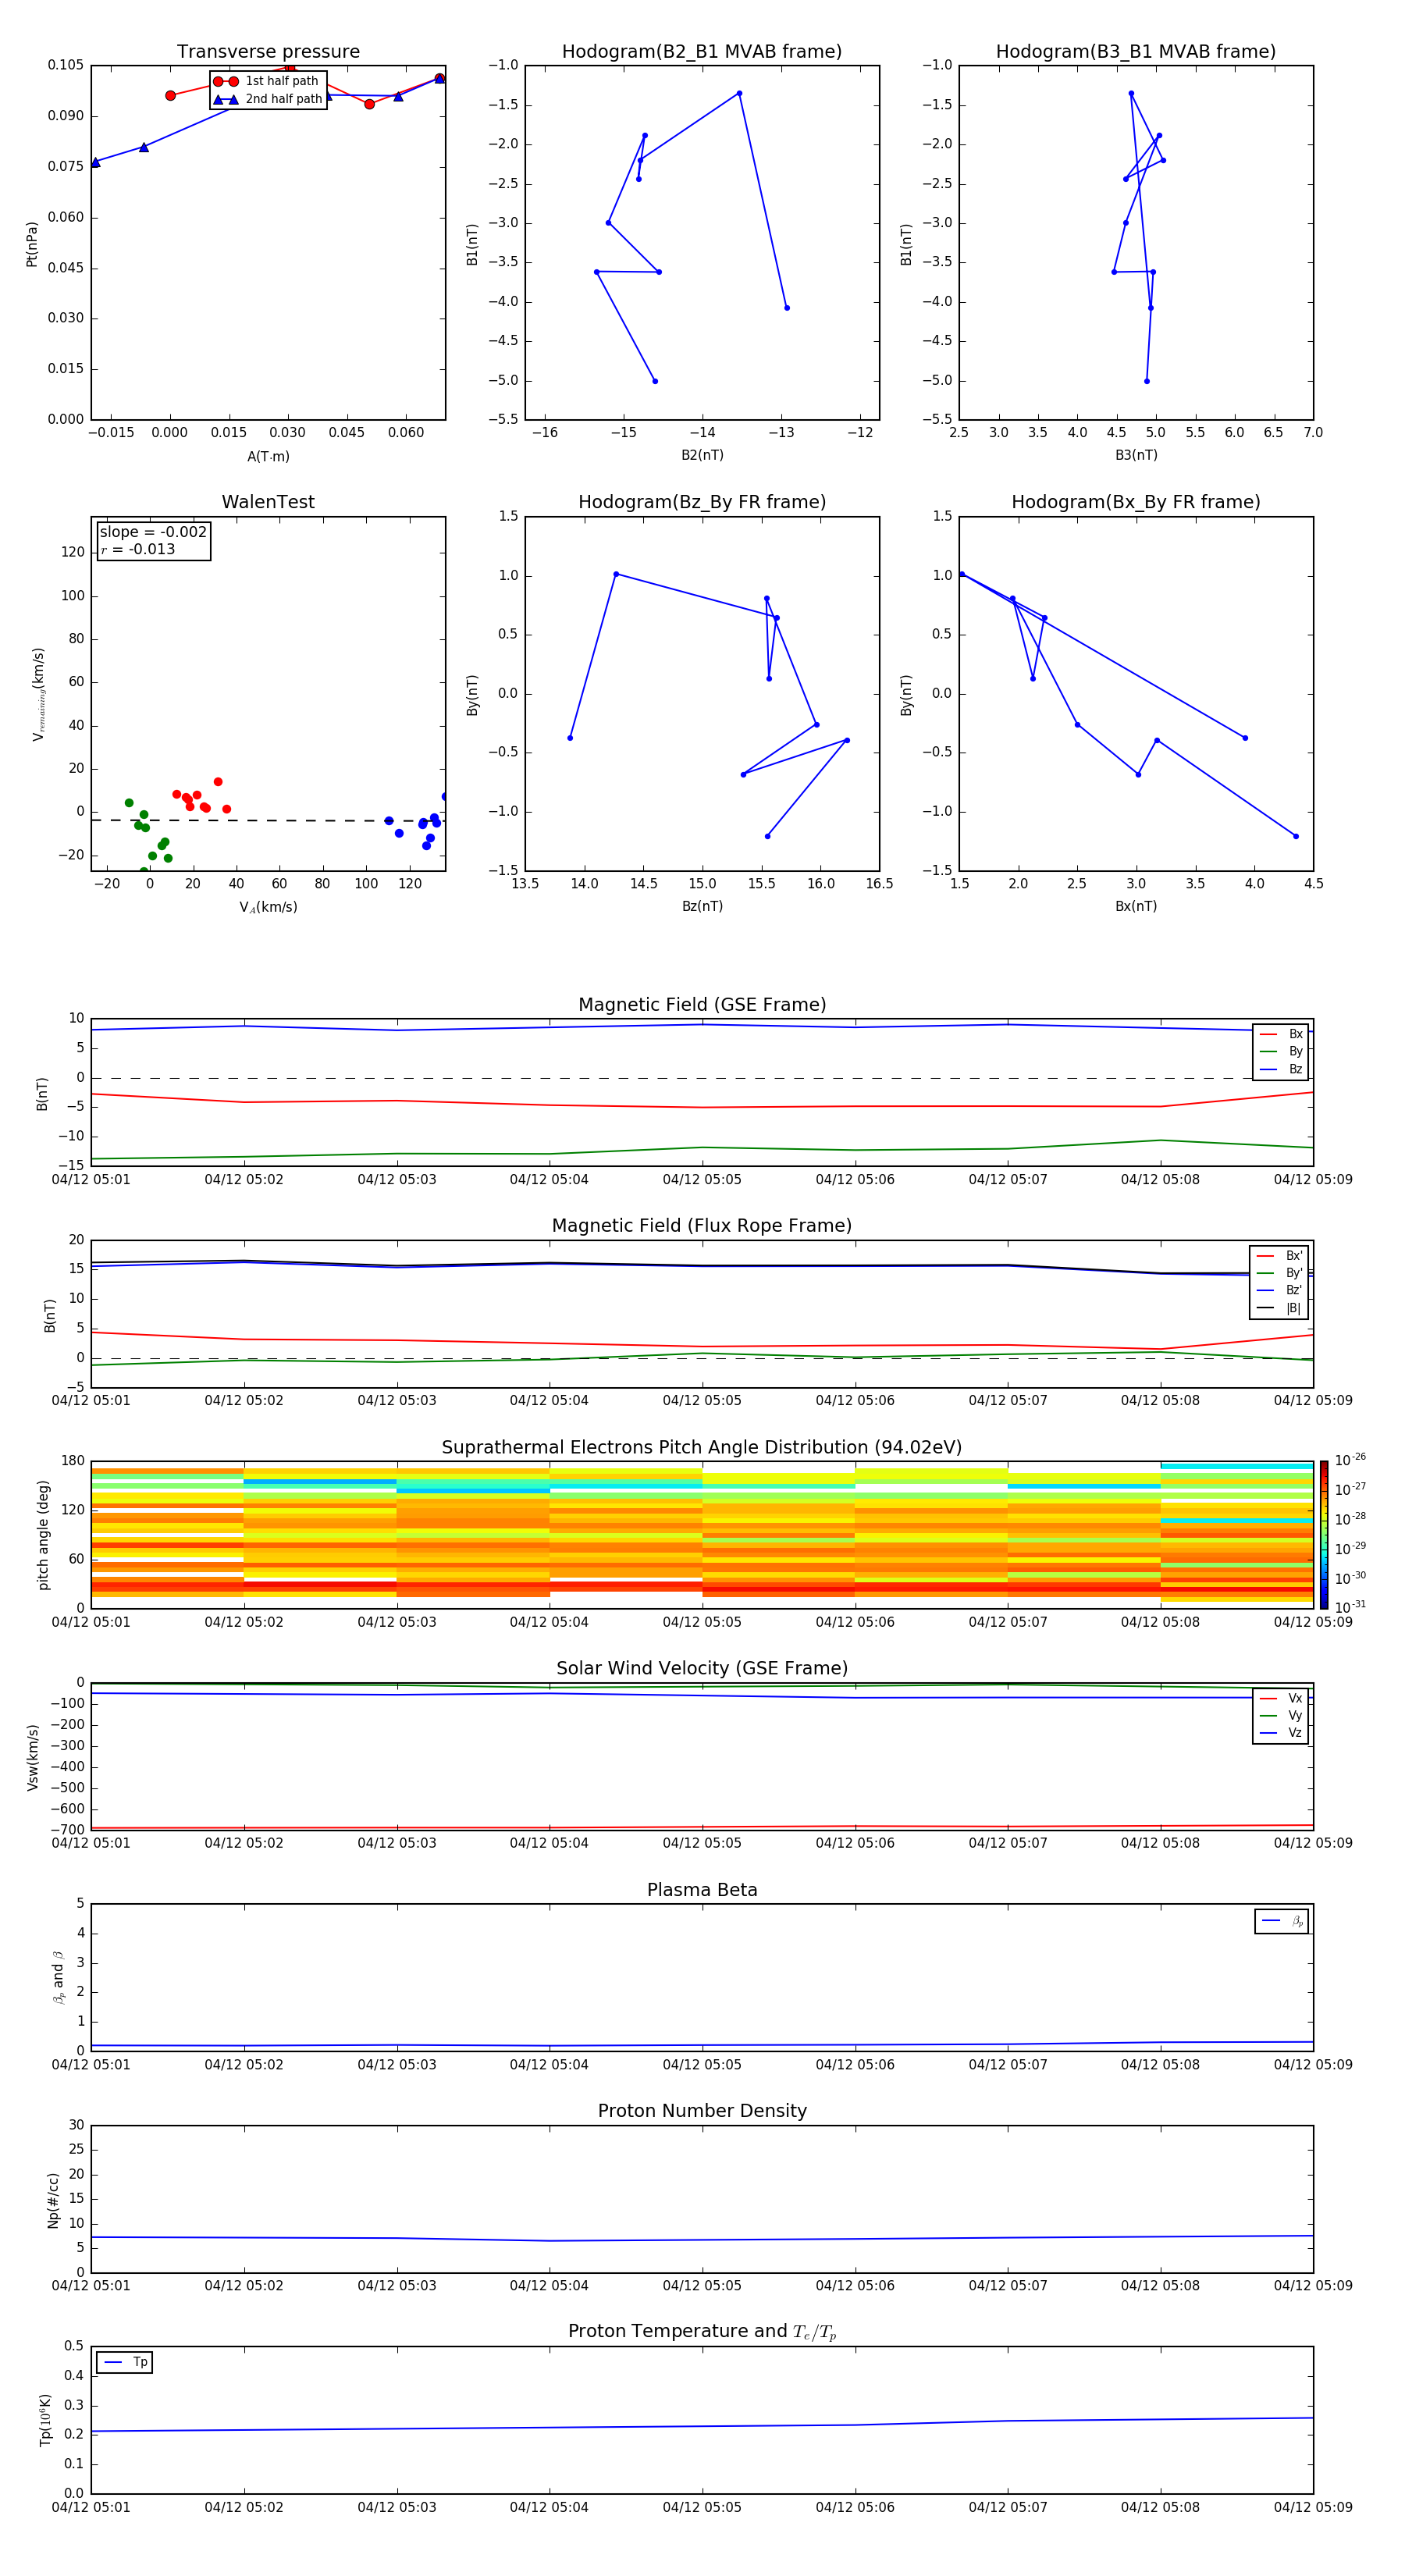Click the 'Hodogram(Bz_By FR frame)' title
The height and width of the screenshot is (2576, 1405).
[702, 502]
